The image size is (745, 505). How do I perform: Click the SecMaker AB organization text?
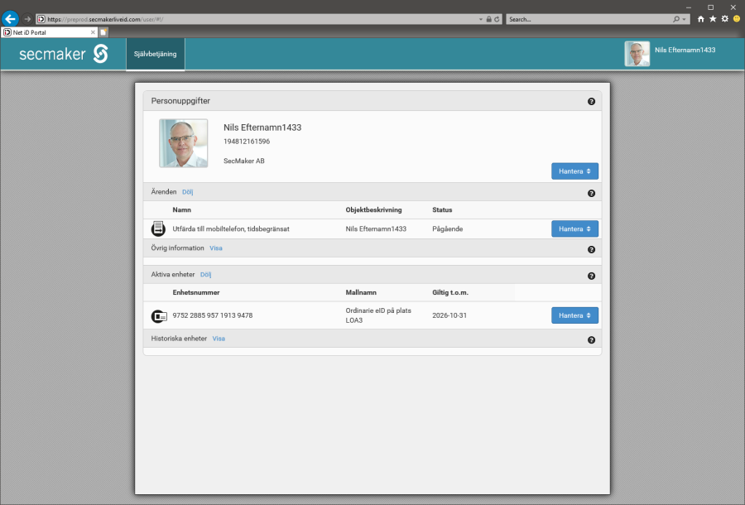[243, 161]
